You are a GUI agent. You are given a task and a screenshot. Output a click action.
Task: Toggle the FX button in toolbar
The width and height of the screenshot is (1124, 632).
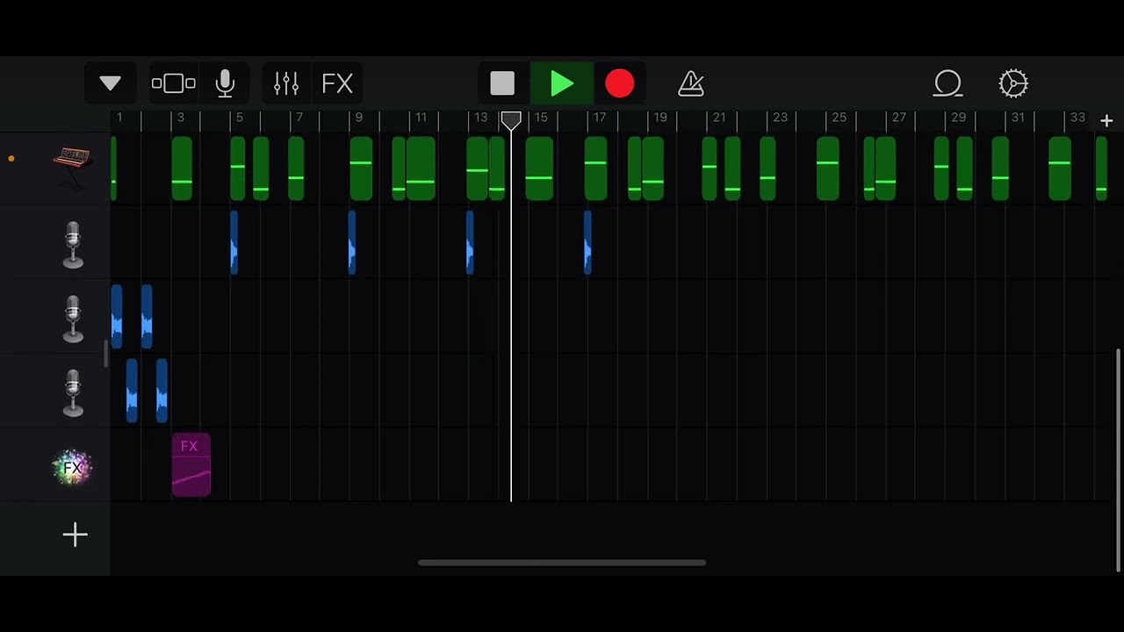[x=337, y=83]
